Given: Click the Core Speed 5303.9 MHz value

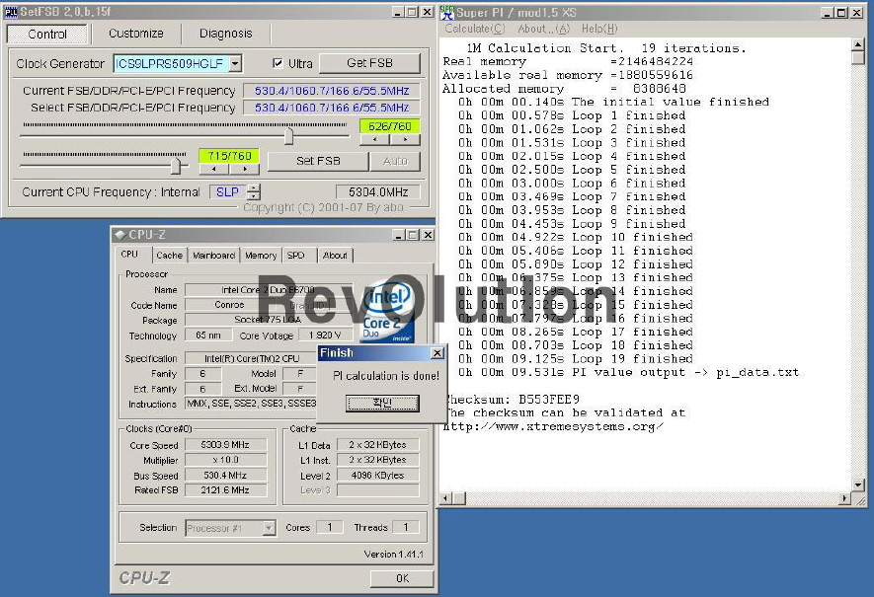Looking at the screenshot, I should pyautogui.click(x=226, y=445).
